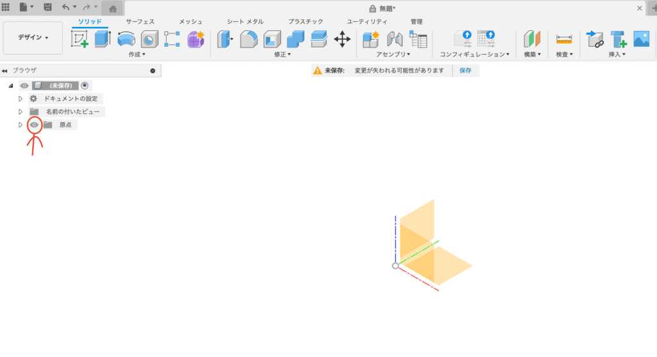Click the Move/Copy arrows icon
657x357 pixels.
point(343,39)
